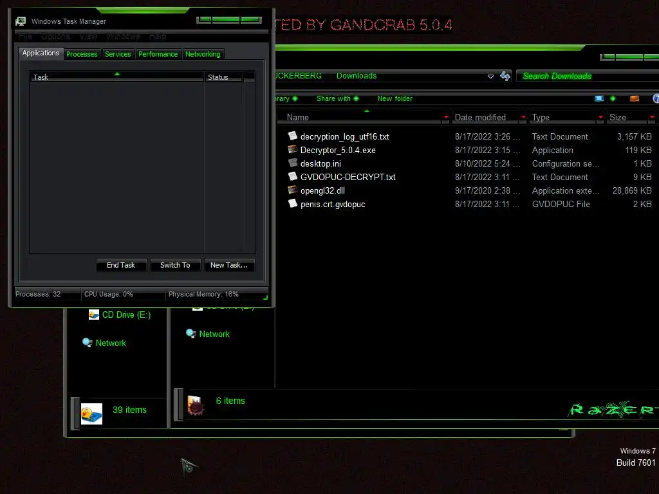The width and height of the screenshot is (659, 494).
Task: Expand the Share with dropdown arrow
Action: (356, 98)
